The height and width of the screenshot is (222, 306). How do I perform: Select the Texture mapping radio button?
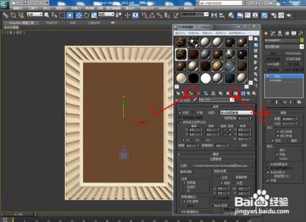[180, 113]
